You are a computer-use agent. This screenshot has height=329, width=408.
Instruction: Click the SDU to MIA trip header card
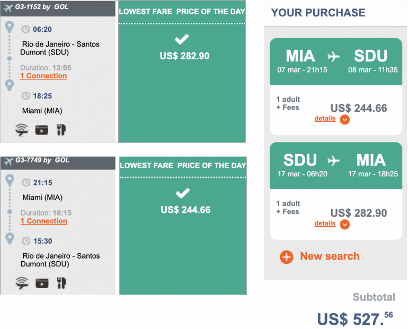(x=336, y=166)
